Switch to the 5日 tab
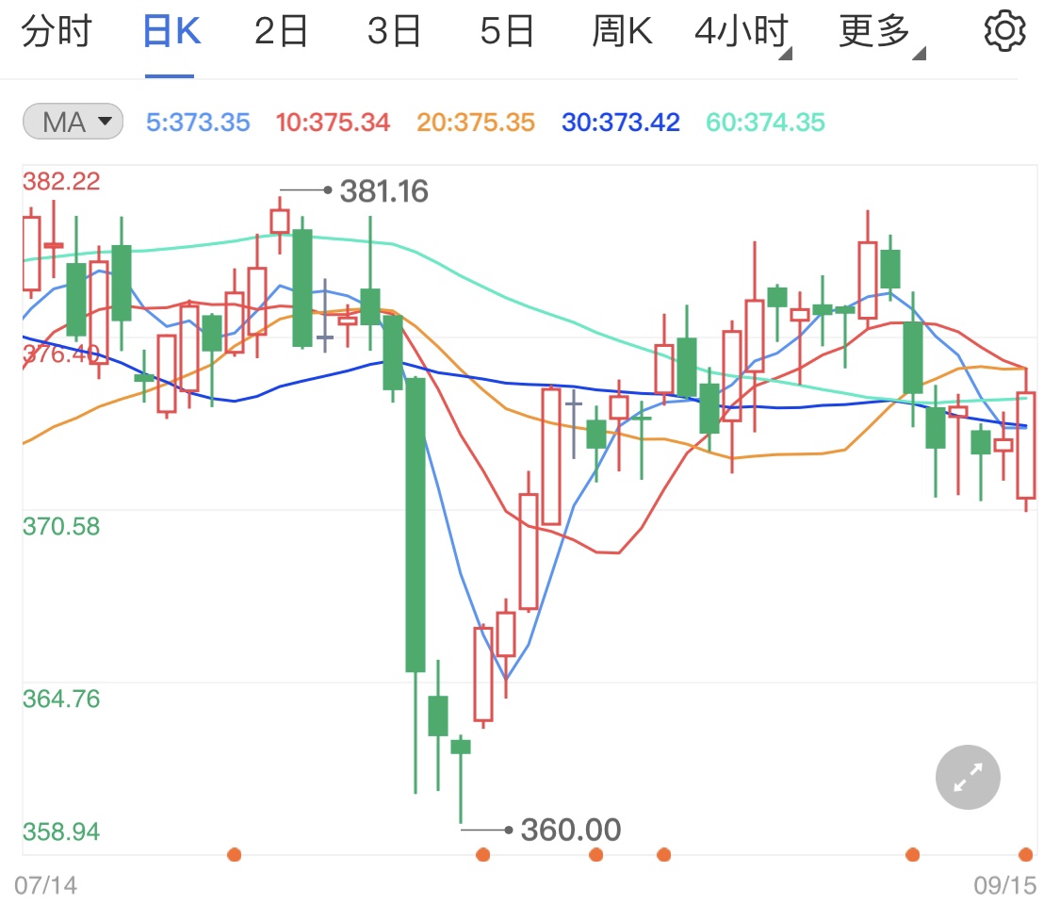 507,31
